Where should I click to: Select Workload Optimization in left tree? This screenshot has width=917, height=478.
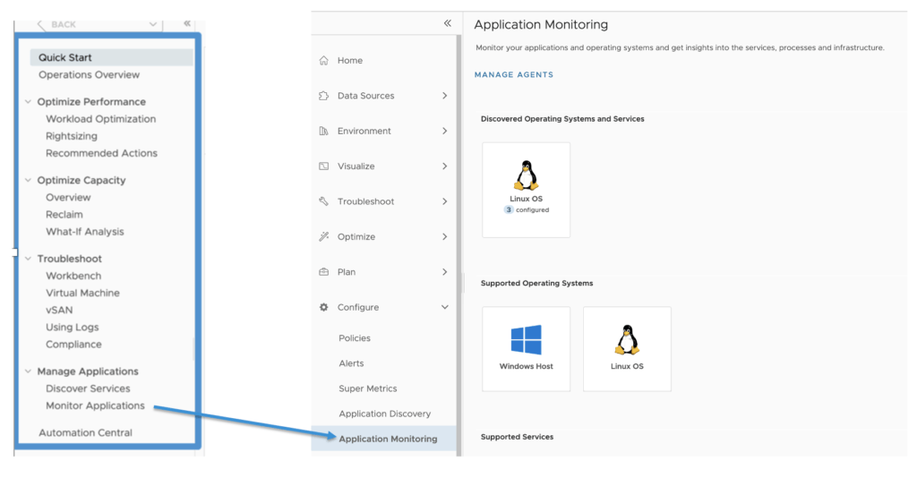[100, 119]
